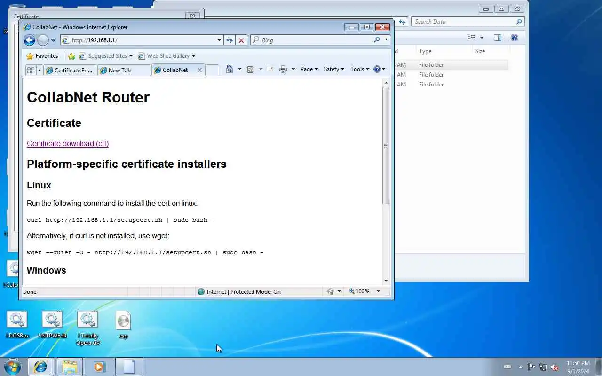
Task: Open Windows Explorer from the taskbar
Action: point(70,367)
